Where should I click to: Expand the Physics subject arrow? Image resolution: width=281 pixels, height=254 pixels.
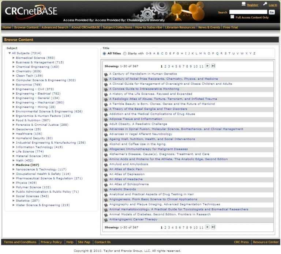[x=14, y=183]
